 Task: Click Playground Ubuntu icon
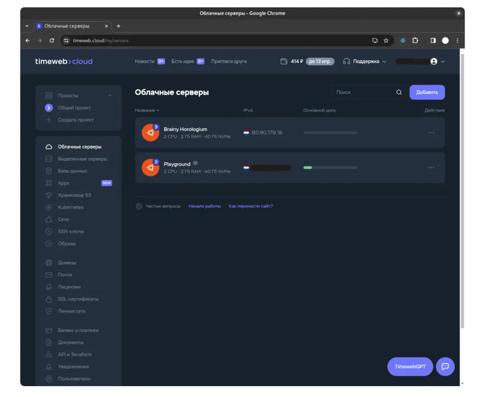(150, 168)
